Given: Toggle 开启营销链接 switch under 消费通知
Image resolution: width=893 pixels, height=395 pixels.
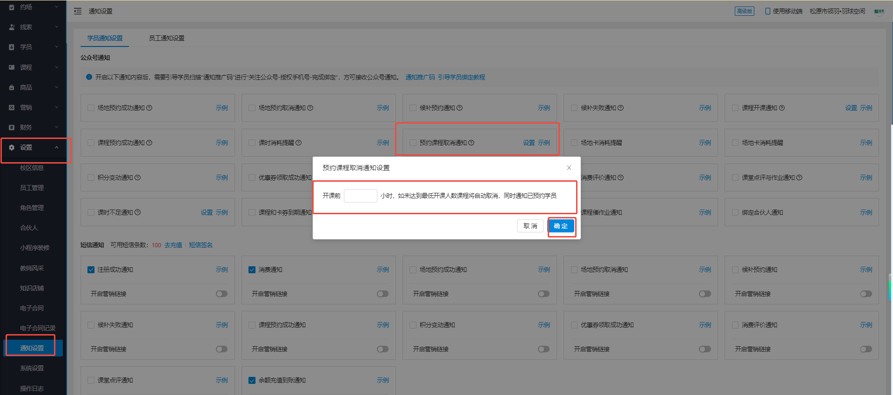Looking at the screenshot, I should [383, 294].
